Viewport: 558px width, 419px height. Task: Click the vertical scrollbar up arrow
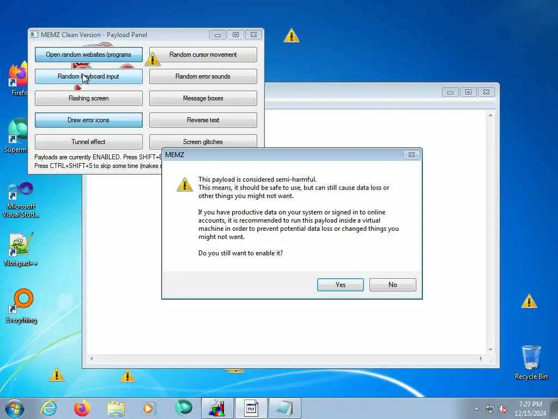coord(490,116)
